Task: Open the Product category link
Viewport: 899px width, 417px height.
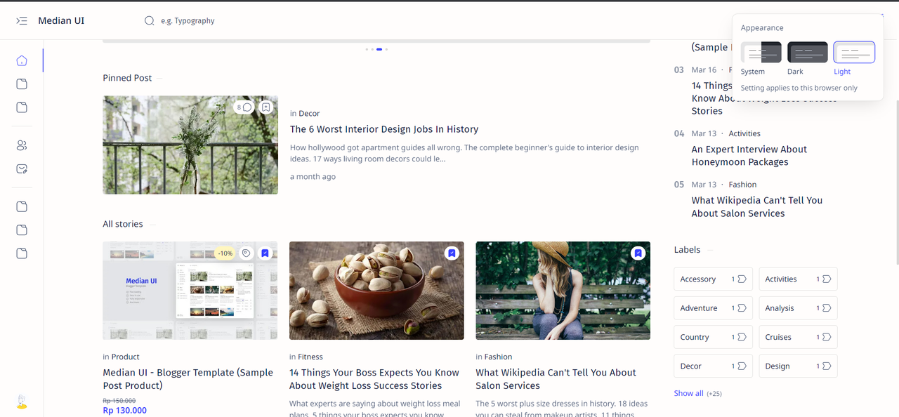Action: click(x=125, y=357)
